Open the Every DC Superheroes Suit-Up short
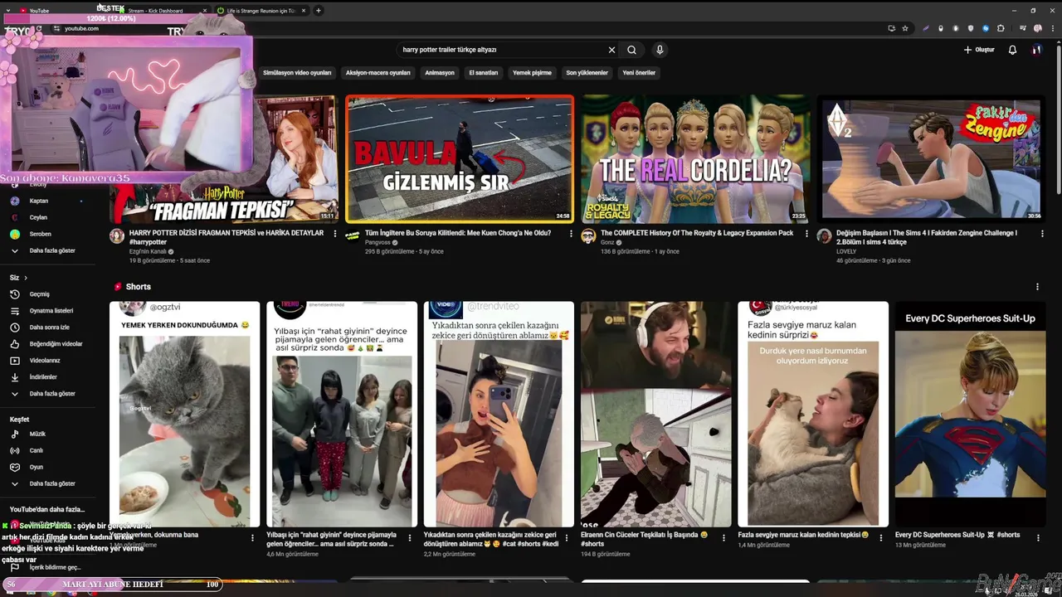 [x=970, y=415]
